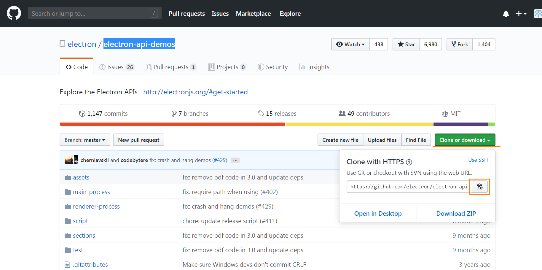Viewport: 542px width, 270px height.
Task: Open 'Make sure Windows devs don't commit CRLF' commit
Action: click(x=244, y=265)
